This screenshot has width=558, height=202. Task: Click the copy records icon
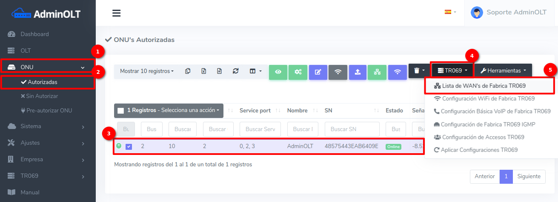(188, 71)
